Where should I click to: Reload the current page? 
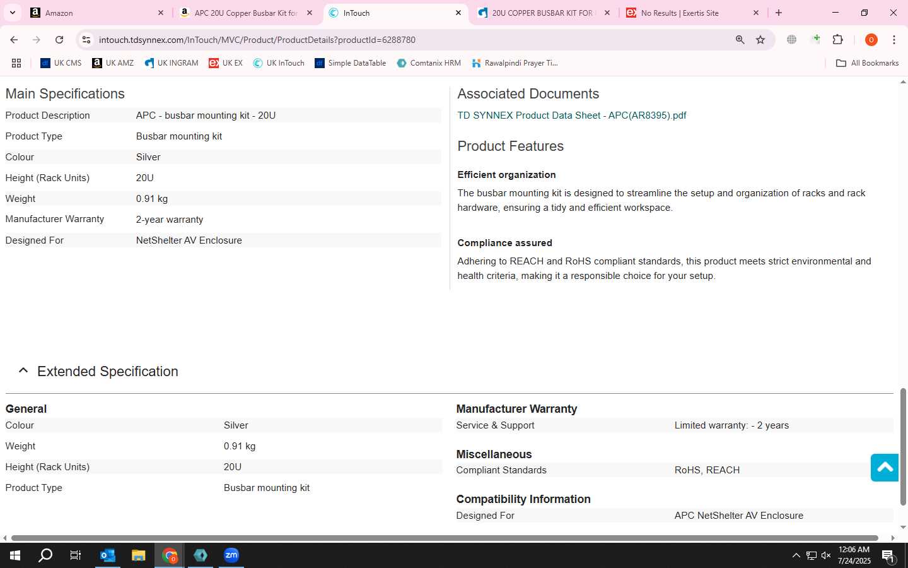59,40
